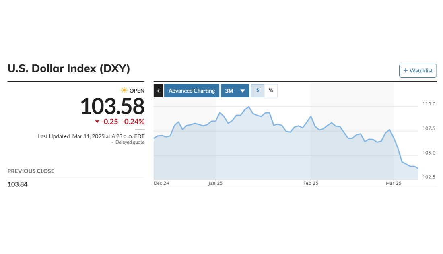
Task: Click the Mar 25 axis marker
Action: point(394,183)
